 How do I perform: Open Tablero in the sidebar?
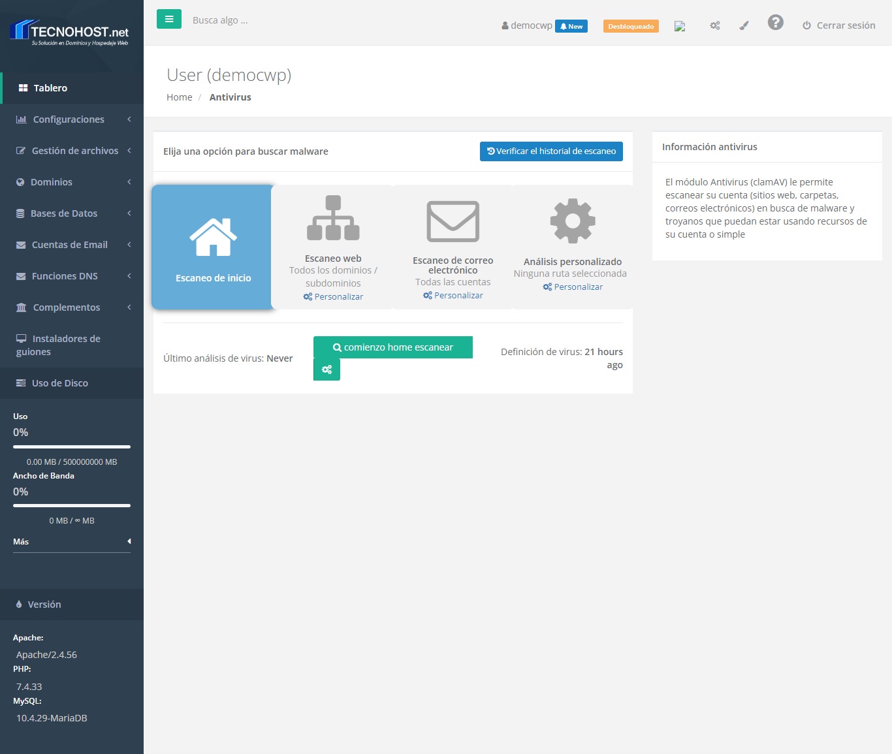pyautogui.click(x=50, y=88)
